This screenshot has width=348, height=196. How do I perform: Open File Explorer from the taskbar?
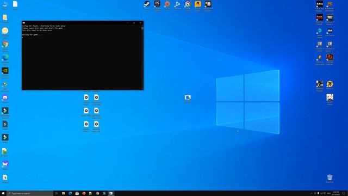point(64,193)
